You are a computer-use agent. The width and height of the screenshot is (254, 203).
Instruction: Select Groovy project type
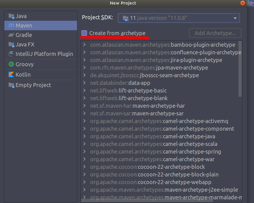coord(41,64)
